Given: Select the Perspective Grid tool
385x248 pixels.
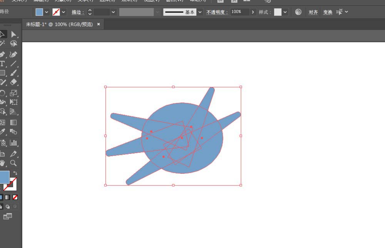Looking at the screenshot, I should tap(13, 112).
